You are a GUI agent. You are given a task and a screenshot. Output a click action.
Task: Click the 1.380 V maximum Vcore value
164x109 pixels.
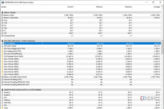coord(129,108)
